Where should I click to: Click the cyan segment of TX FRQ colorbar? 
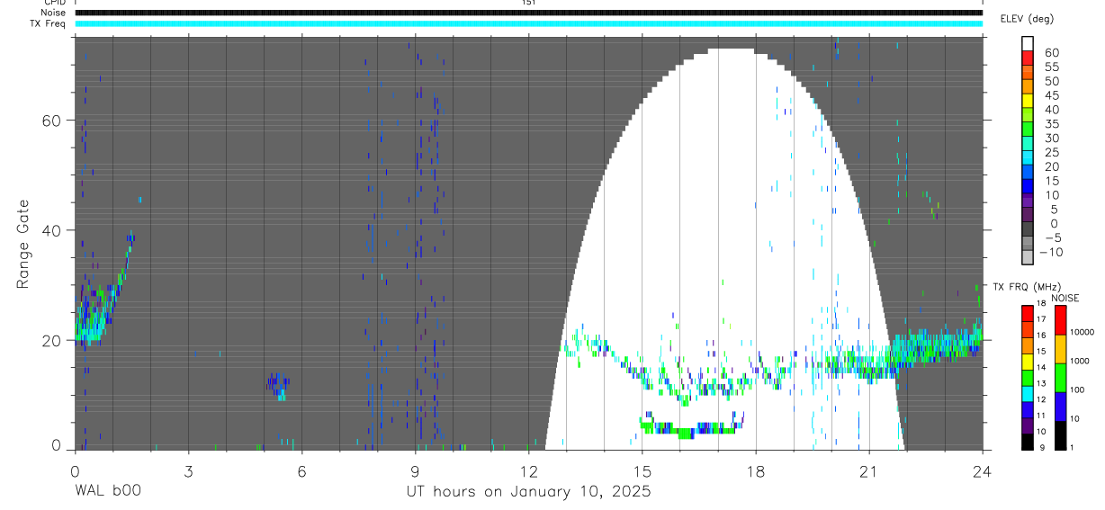coord(1027,393)
